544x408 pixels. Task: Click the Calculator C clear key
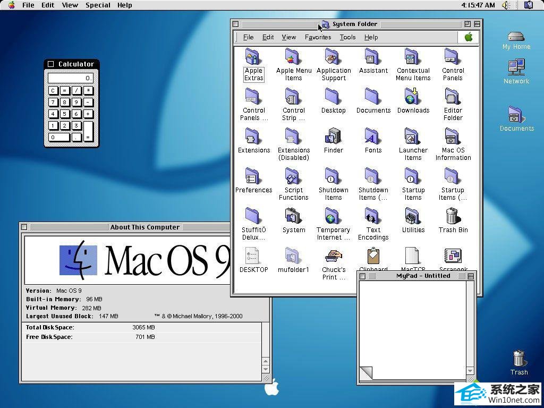(x=53, y=91)
